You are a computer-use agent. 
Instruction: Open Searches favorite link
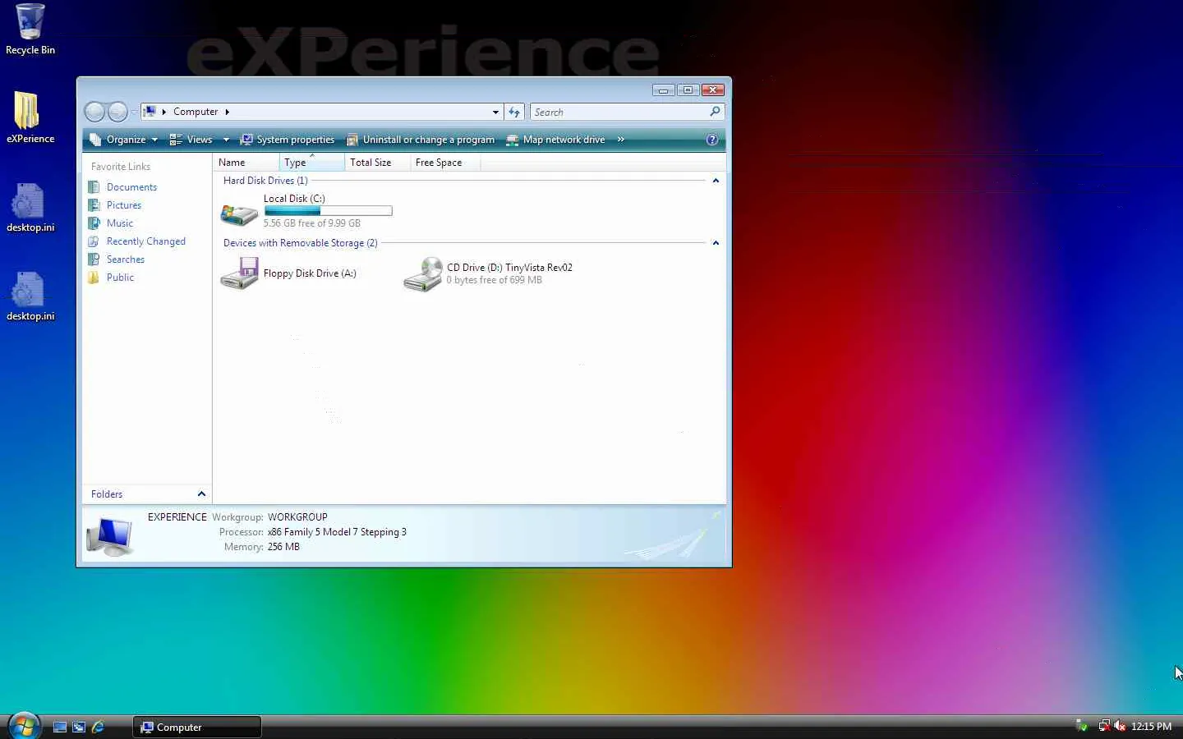click(x=125, y=259)
